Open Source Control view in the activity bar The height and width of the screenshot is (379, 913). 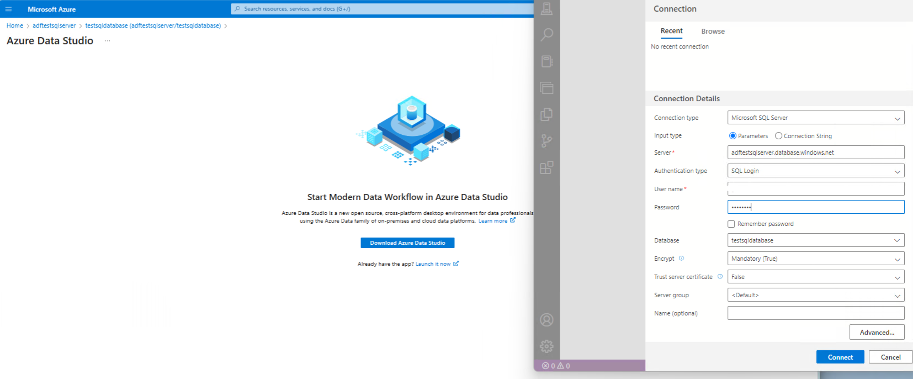(x=546, y=141)
